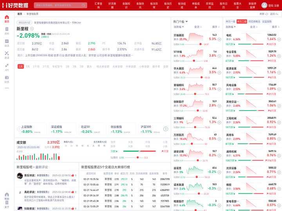Add ST中珠 with its plus icon

point(219,56)
